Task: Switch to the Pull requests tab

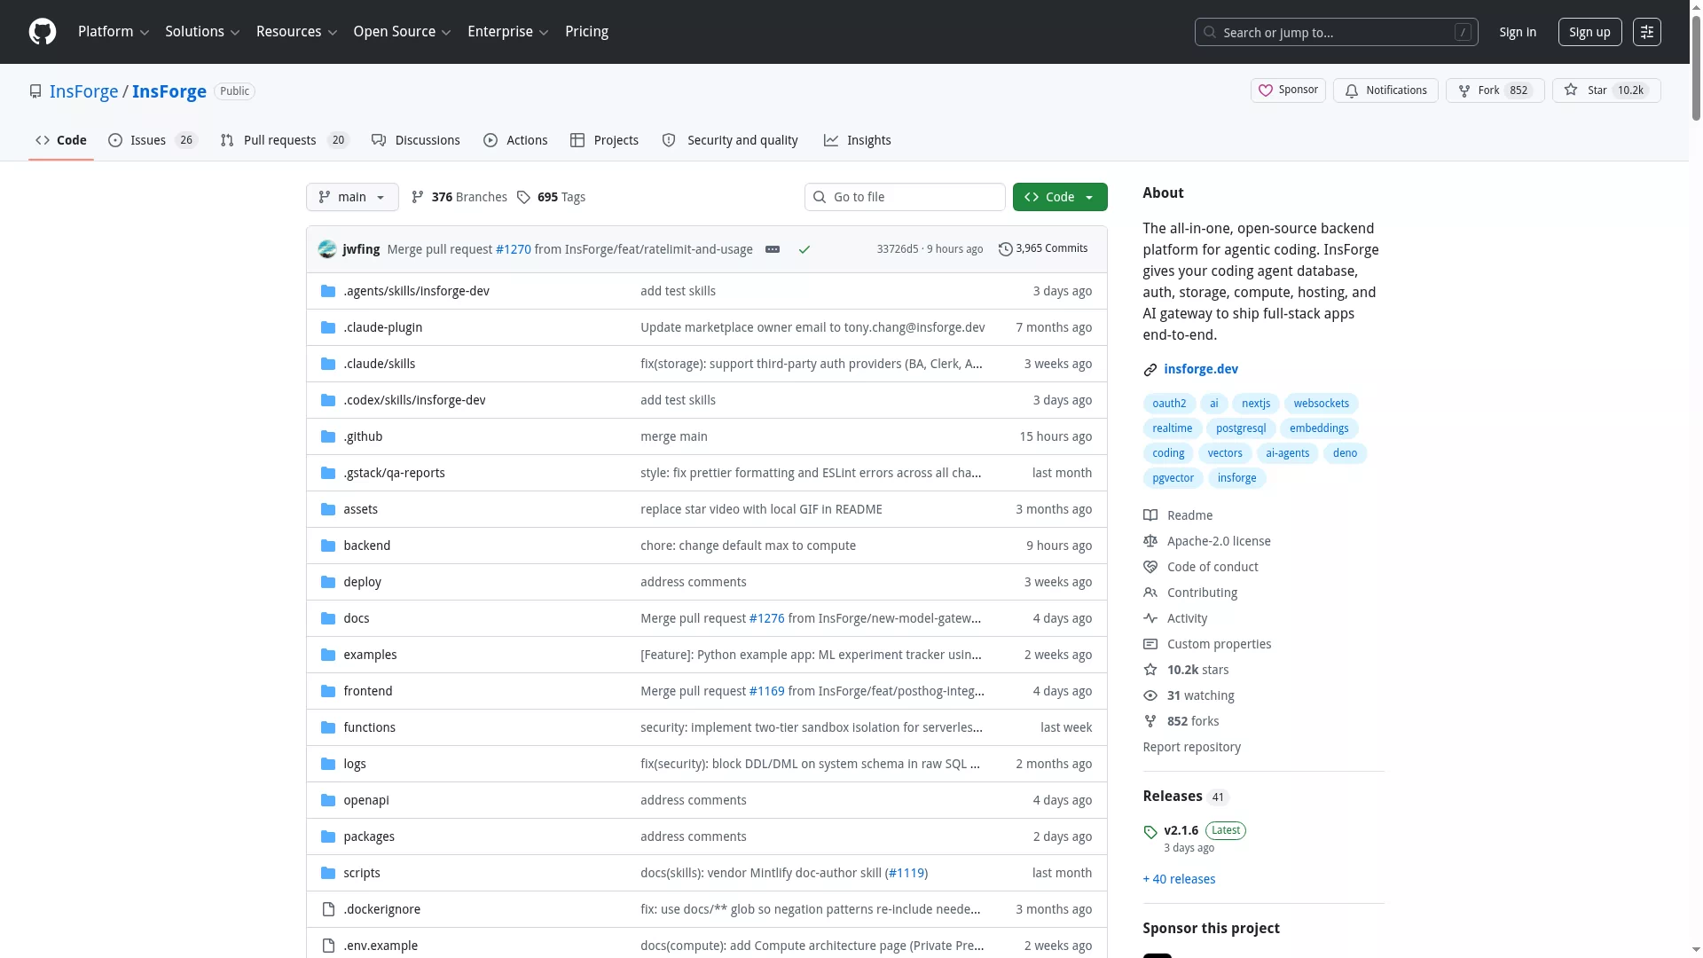Action: 285,140
